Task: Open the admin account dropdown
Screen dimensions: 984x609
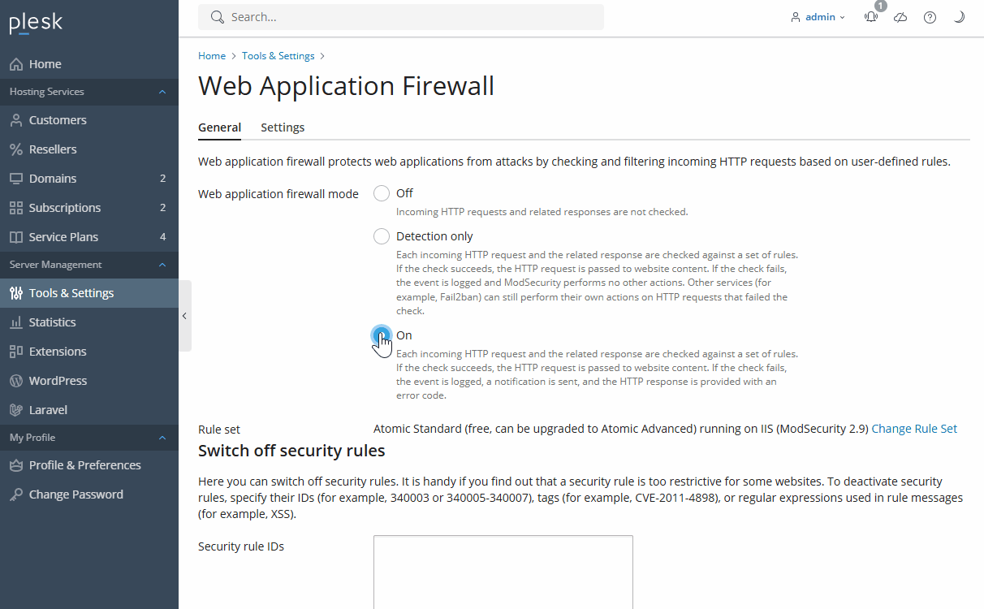Action: 818,17
